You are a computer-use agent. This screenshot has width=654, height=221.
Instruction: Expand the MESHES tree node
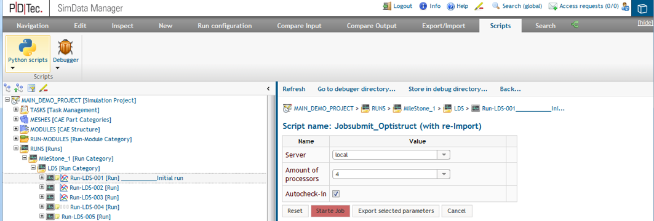coord(16,120)
